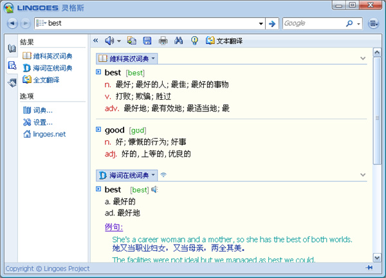Click the speaker pronounce icon in toolbar
The height and width of the screenshot is (278, 386).
pyautogui.click(x=109, y=41)
